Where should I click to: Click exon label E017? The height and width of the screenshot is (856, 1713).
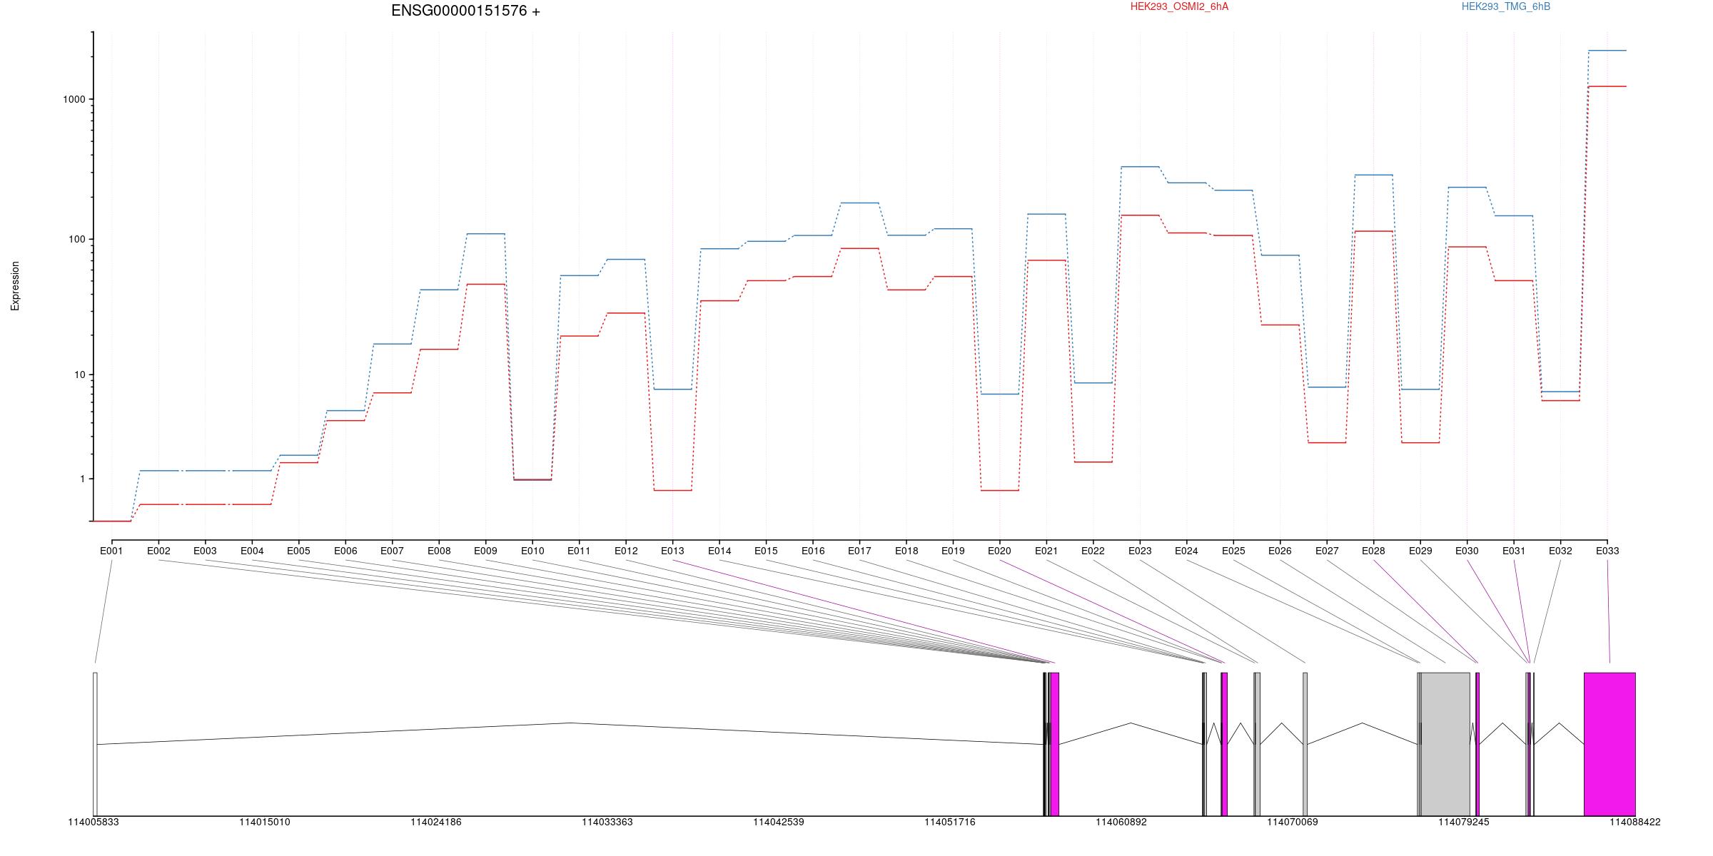(x=859, y=551)
